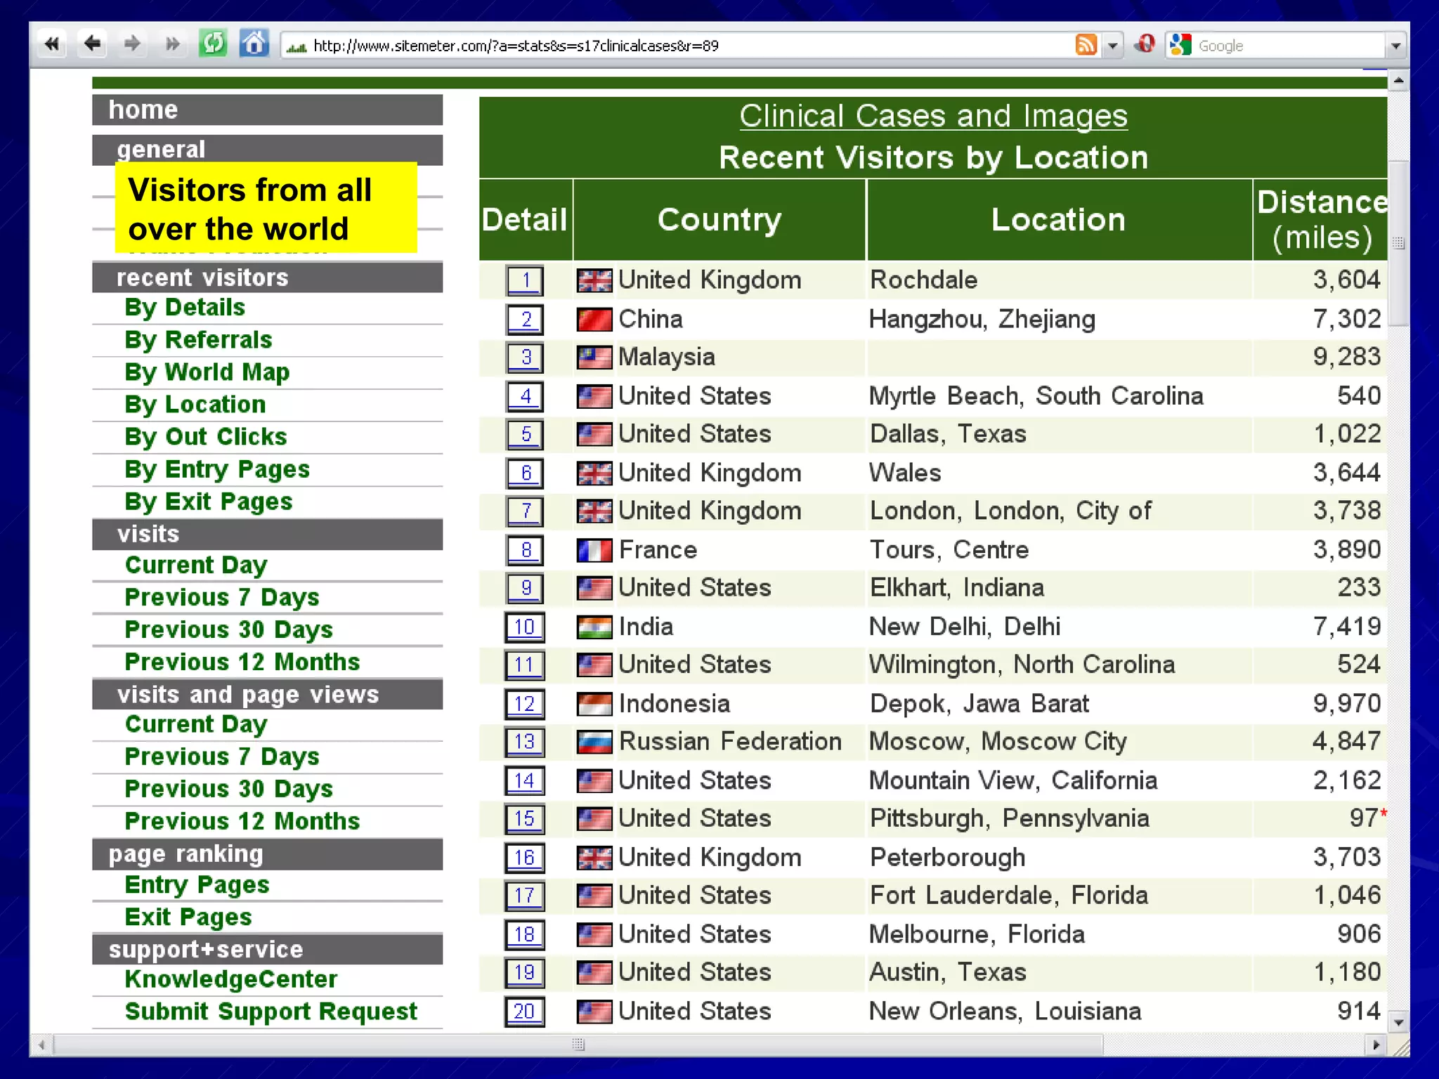Click the India flag icon
Screen dimensions: 1439x1079
pos(594,627)
